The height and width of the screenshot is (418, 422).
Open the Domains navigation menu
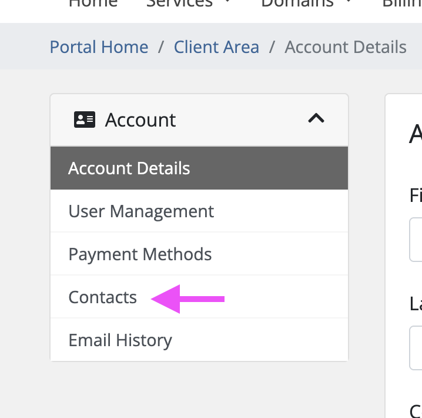[297, 3]
